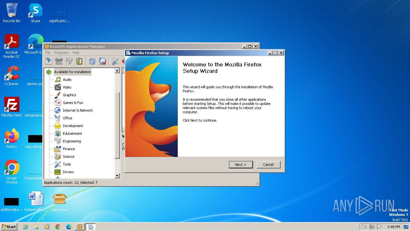
Task: Click the network tray icon
Action: [372, 227]
